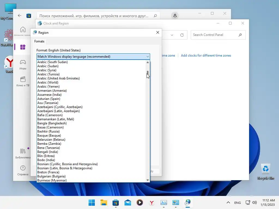279x209 pixels.
Task: Click the Control Panel search magnifier icon
Action: click(x=240, y=35)
